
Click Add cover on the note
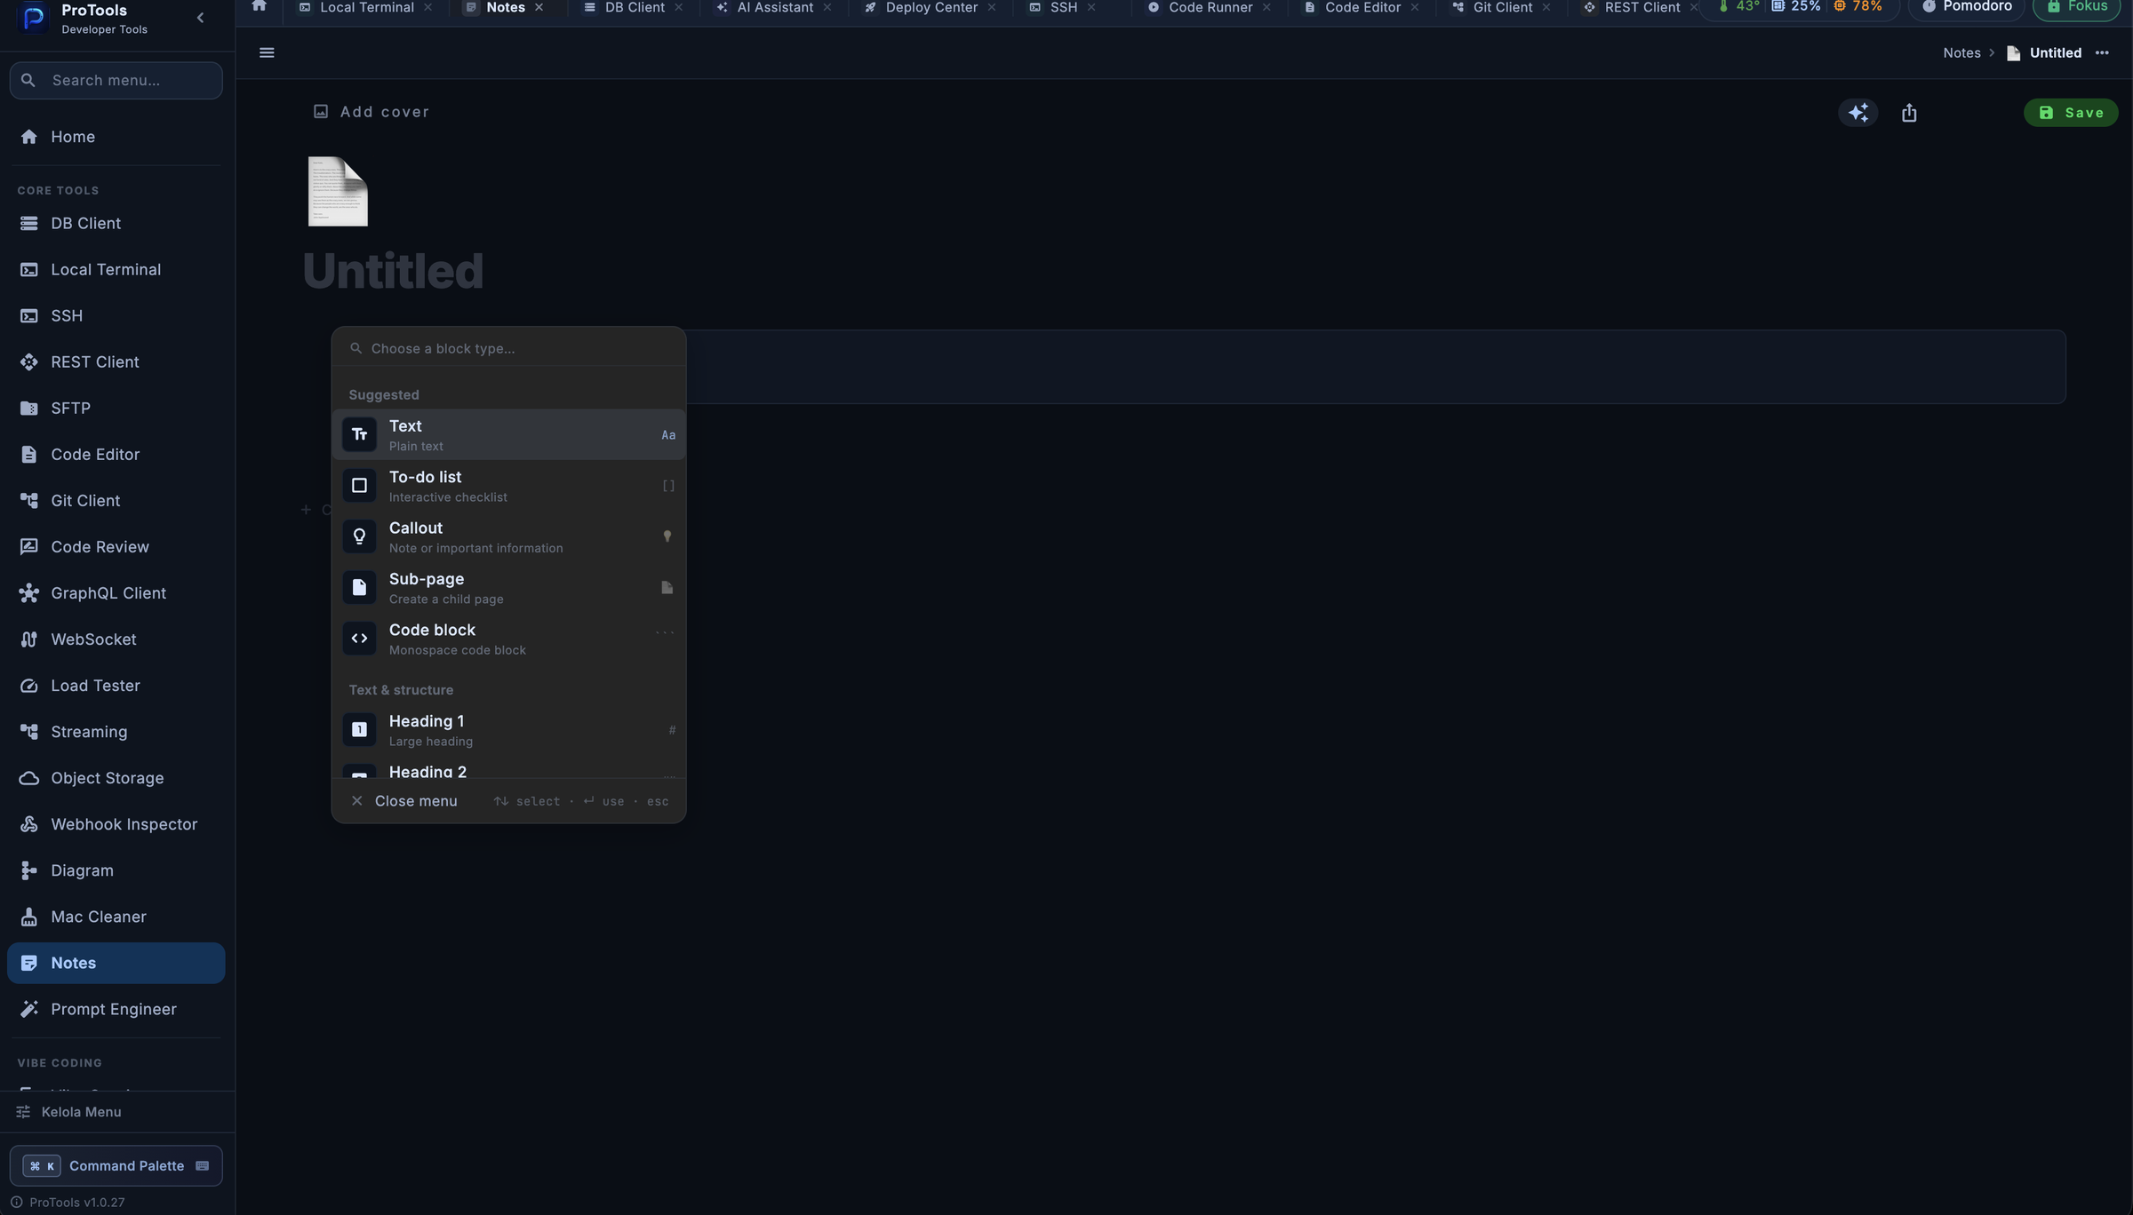point(371,112)
